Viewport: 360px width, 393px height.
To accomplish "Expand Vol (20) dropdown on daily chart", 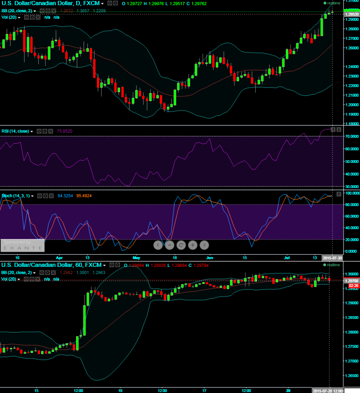I will pyautogui.click(x=19, y=17).
